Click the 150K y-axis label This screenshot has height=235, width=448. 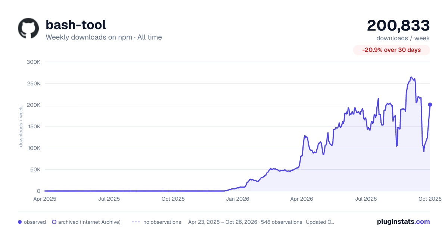point(34,126)
